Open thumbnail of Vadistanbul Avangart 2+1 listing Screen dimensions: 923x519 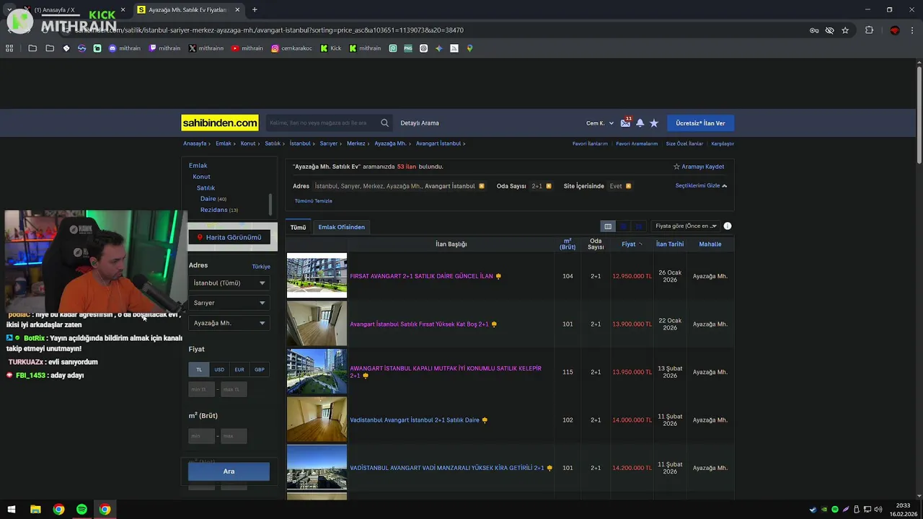317,420
